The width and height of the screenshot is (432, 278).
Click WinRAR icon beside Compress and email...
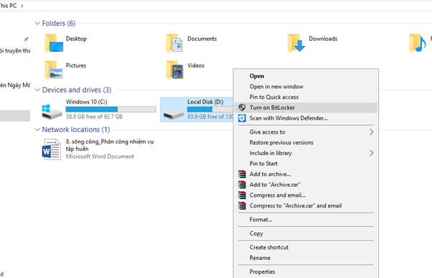click(x=242, y=195)
